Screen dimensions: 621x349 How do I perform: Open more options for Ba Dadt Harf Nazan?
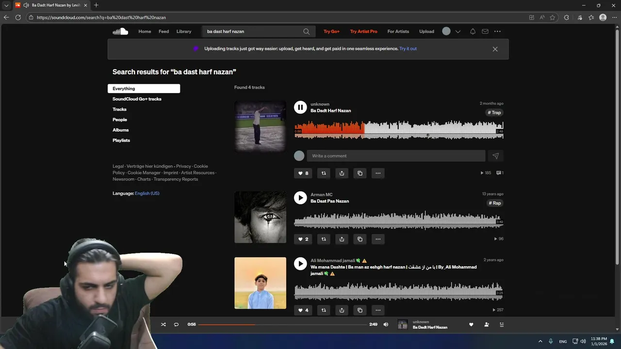point(378,173)
